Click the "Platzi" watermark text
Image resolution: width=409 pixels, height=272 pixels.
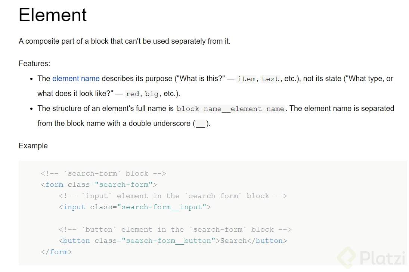point(382,258)
